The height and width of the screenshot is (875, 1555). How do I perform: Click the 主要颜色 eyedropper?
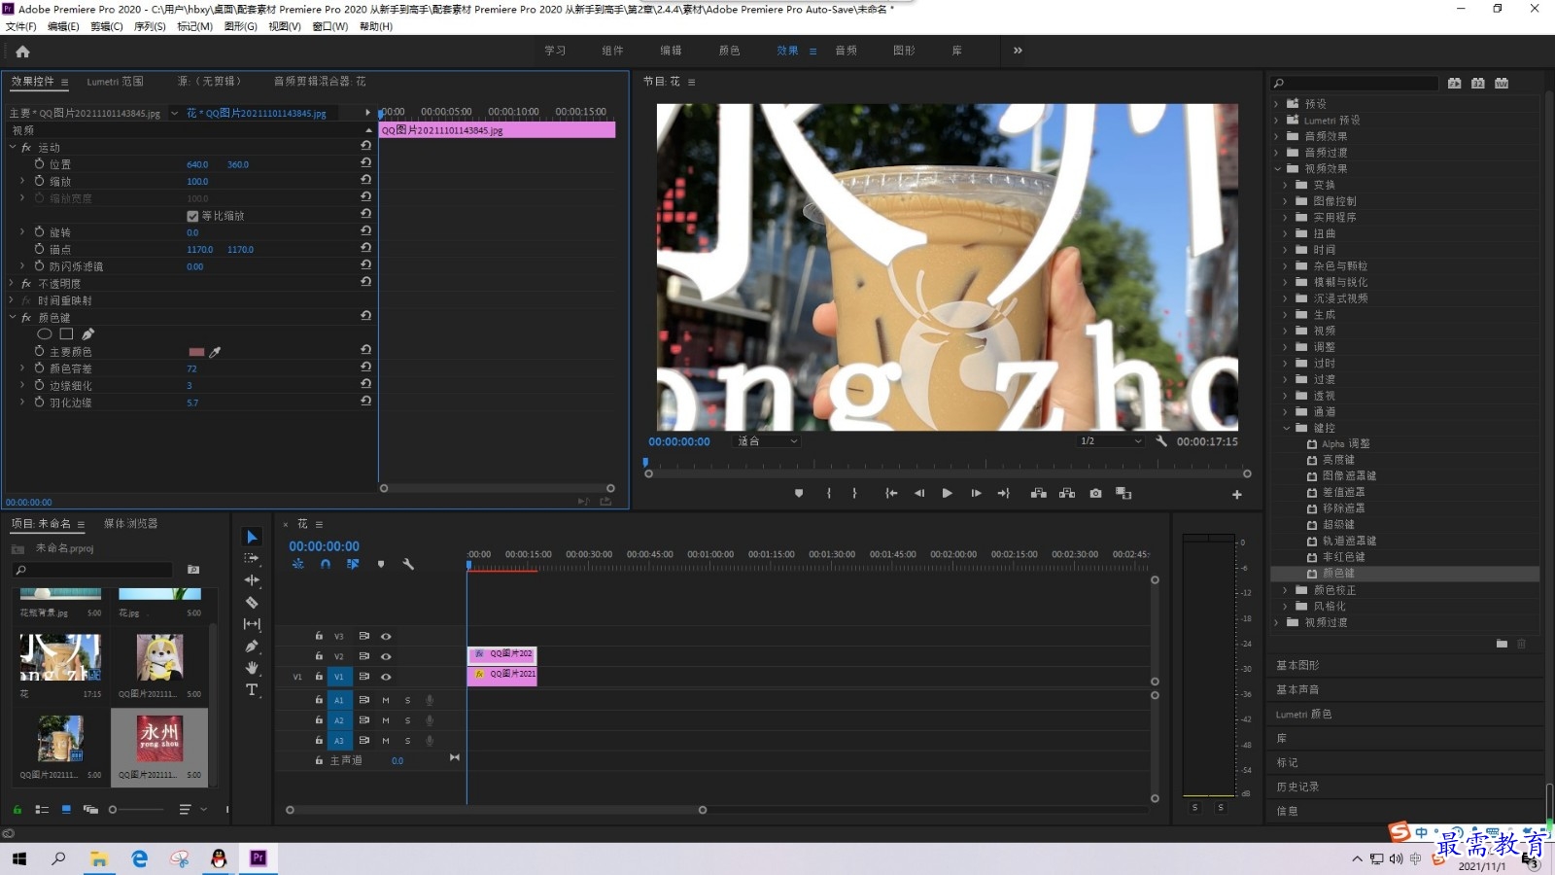click(216, 352)
